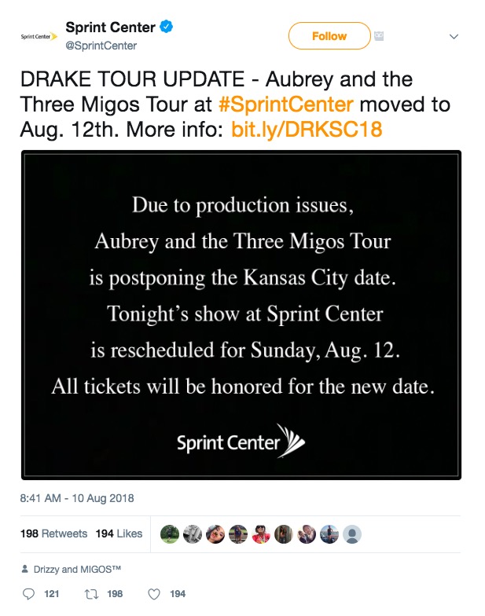Open the @SprintCenter handle profile
485x616 pixels.
click(x=101, y=46)
